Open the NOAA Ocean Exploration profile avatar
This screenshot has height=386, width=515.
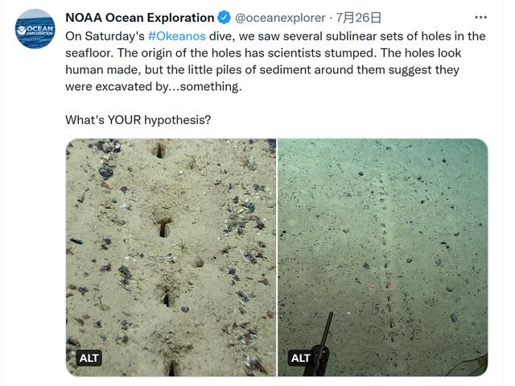coord(35,30)
